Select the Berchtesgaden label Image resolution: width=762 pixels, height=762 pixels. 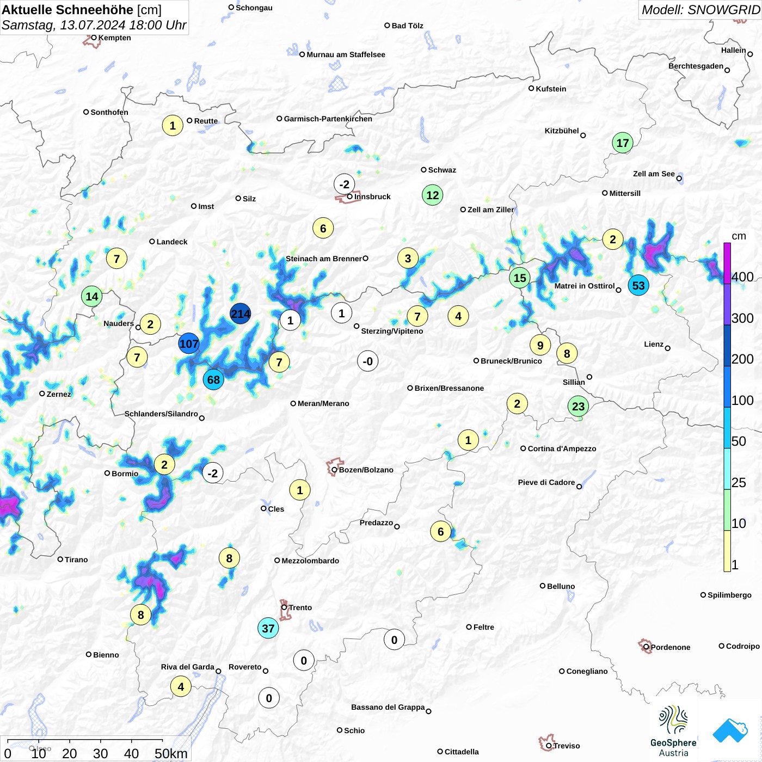(696, 66)
